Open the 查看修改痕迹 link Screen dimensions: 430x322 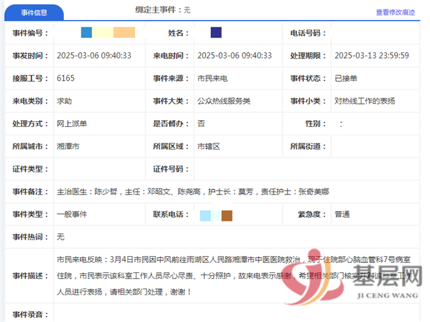[x=395, y=12]
